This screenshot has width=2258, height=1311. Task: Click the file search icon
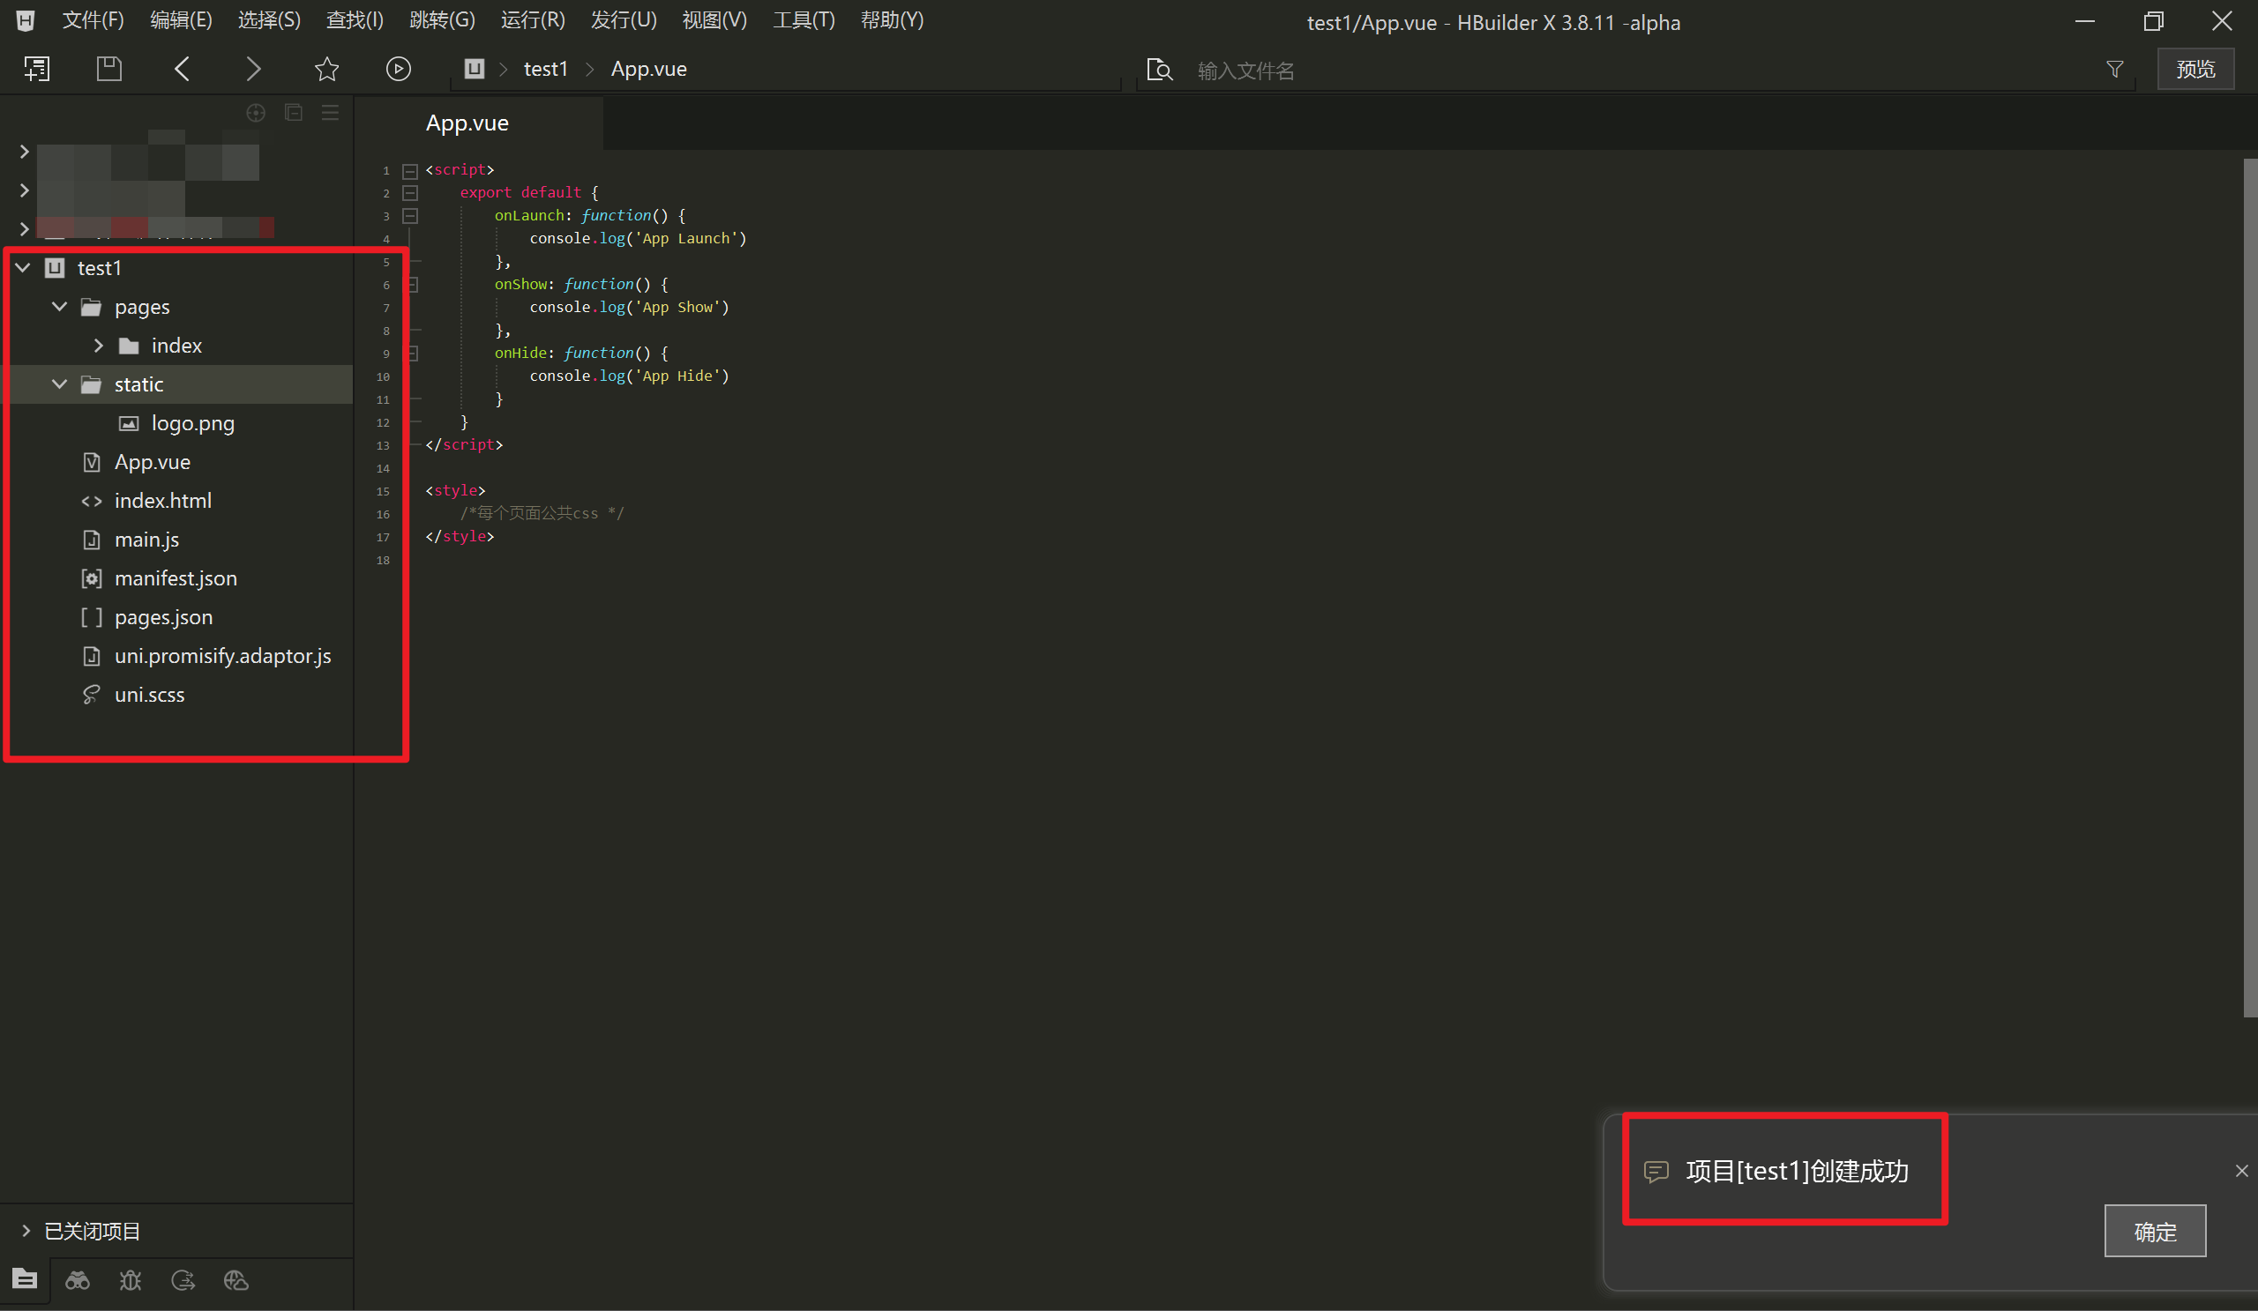point(1160,70)
